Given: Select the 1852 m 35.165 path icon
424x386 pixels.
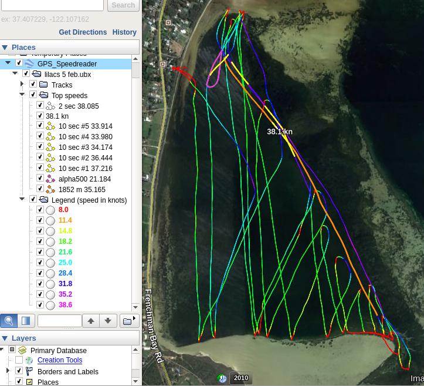Looking at the screenshot, I should (x=50, y=190).
